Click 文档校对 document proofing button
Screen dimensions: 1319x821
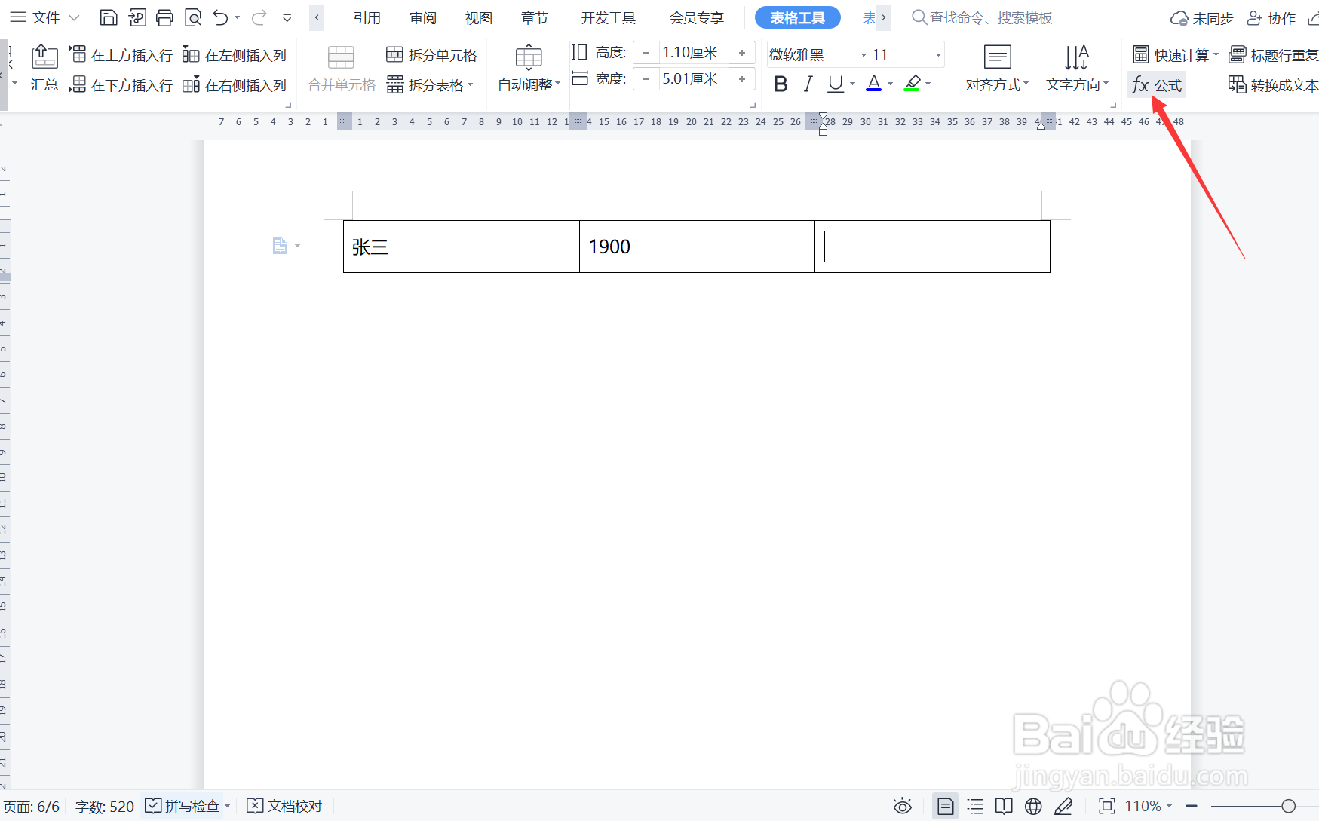point(284,806)
